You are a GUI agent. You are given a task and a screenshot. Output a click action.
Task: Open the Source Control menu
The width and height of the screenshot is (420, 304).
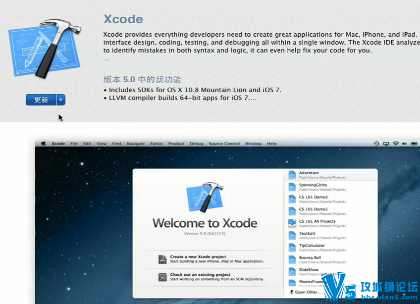point(224,144)
